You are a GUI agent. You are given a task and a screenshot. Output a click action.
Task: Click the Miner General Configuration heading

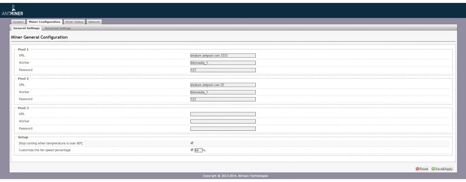pyautogui.click(x=39, y=37)
